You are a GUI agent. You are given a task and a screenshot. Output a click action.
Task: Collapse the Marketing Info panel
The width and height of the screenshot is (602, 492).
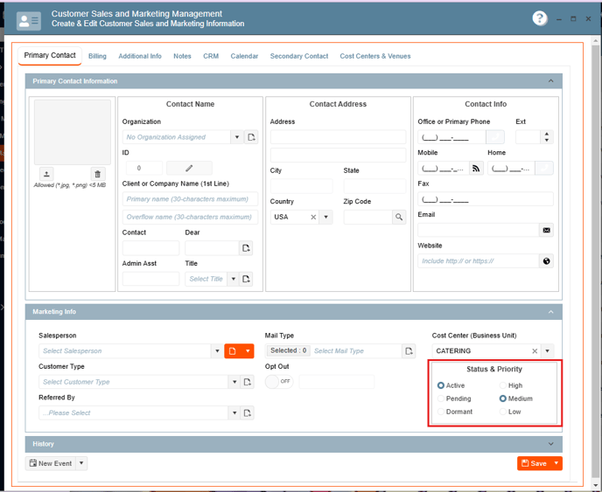tap(550, 312)
